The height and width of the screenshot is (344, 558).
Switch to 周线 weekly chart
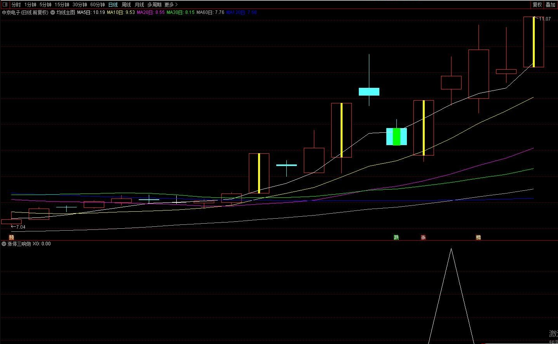[126, 5]
